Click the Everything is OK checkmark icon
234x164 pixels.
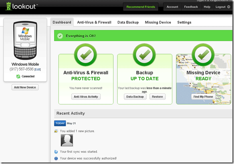(x=60, y=36)
